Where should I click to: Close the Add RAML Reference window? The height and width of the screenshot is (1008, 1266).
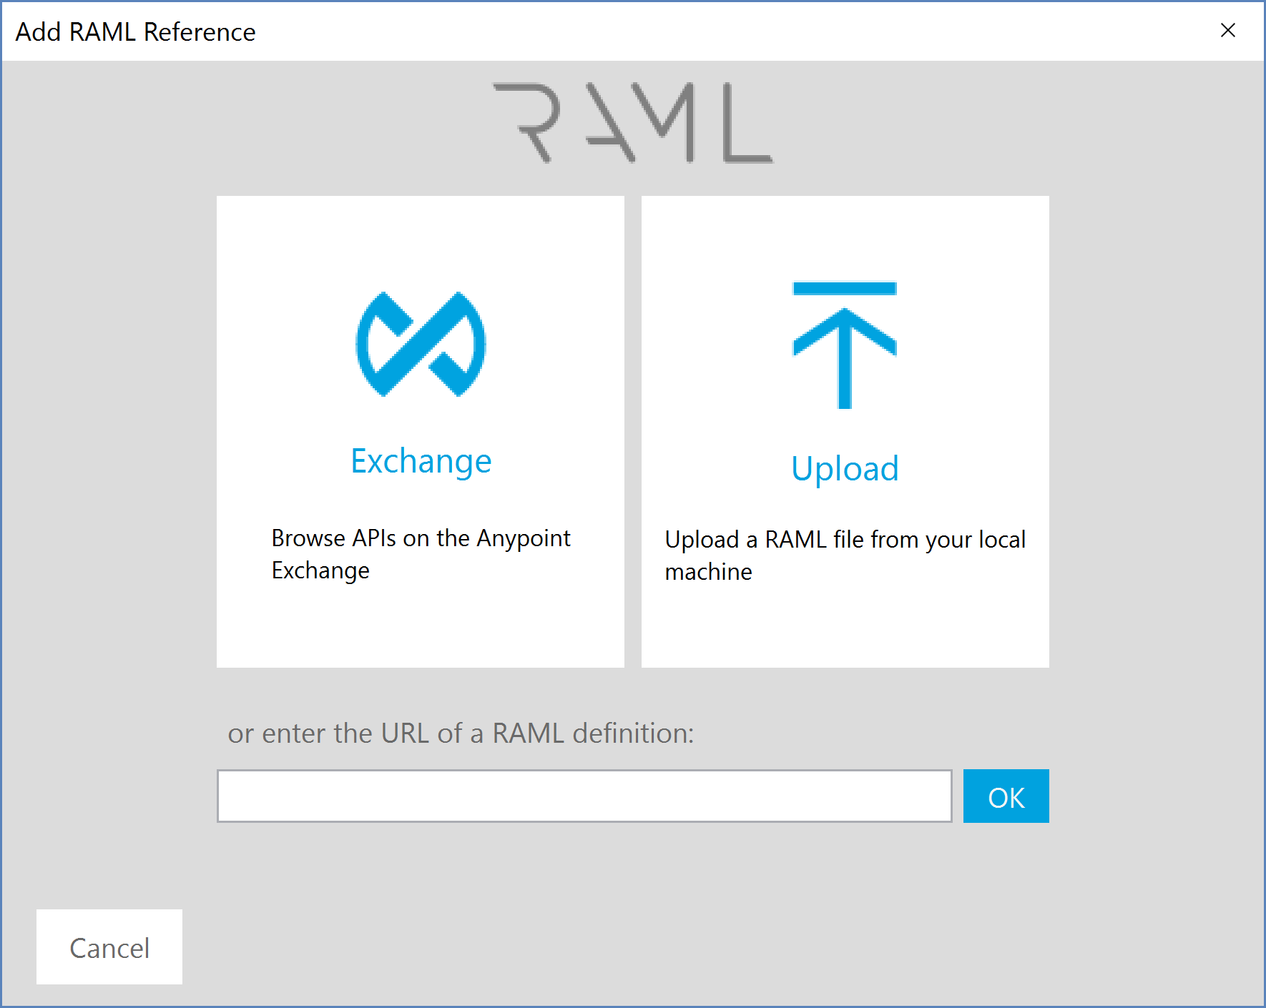pyautogui.click(x=1228, y=30)
